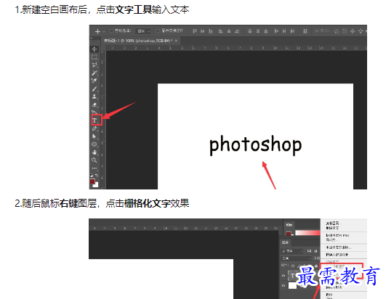Enable the Auto-Select checkbox
386x299 pixels.
click(x=111, y=31)
